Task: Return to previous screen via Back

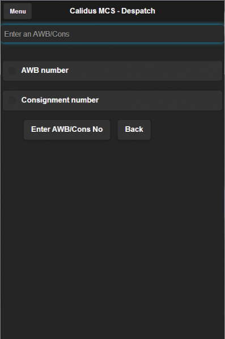Action: point(134,130)
